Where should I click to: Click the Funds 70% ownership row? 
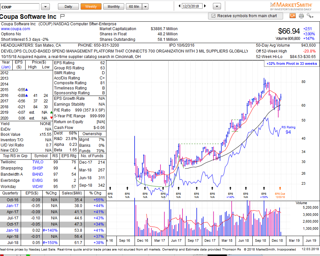coord(92,151)
